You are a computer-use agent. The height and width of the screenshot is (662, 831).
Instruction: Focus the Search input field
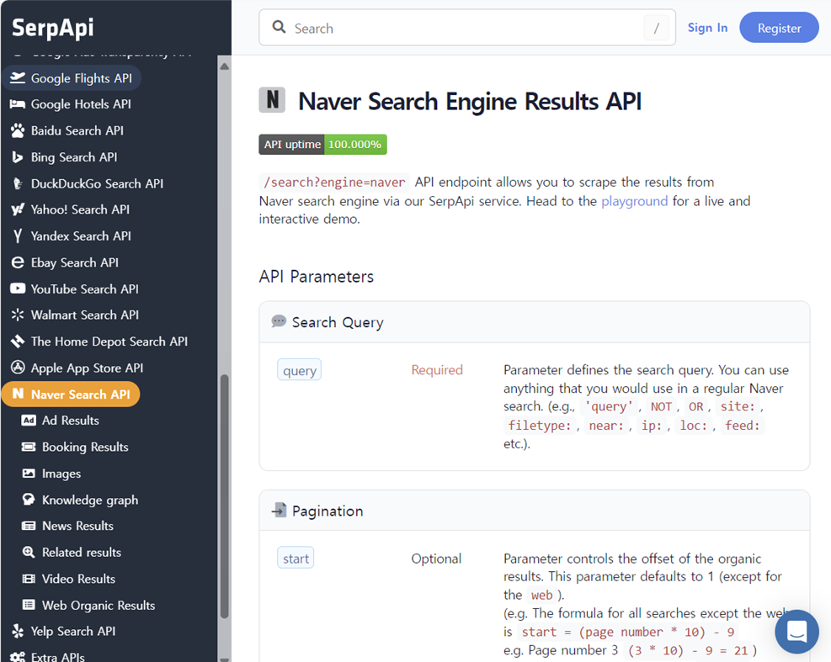coord(466,28)
